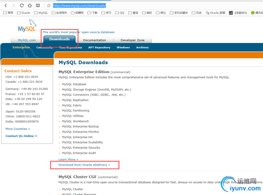Open the Windows submenu item
The image size is (263, 195).
tap(123, 47)
